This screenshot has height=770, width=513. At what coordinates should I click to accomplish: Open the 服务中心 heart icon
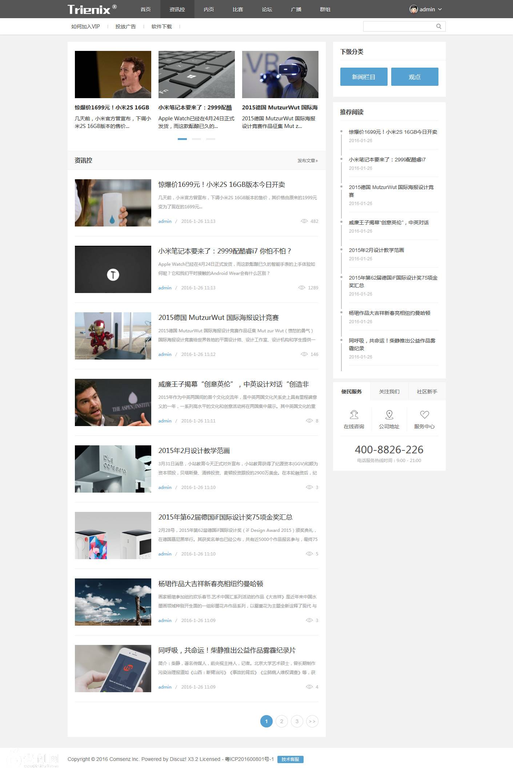tap(424, 414)
